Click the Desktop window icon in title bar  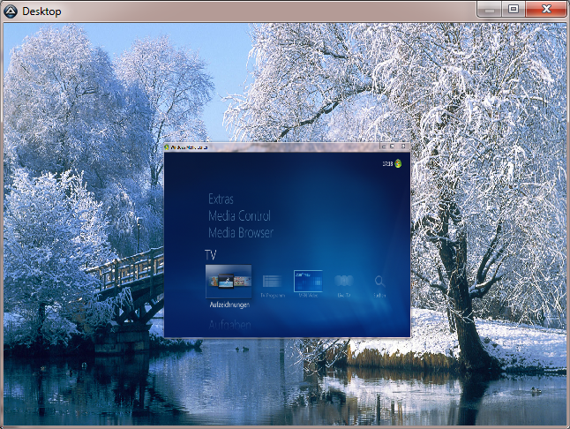pos(11,9)
